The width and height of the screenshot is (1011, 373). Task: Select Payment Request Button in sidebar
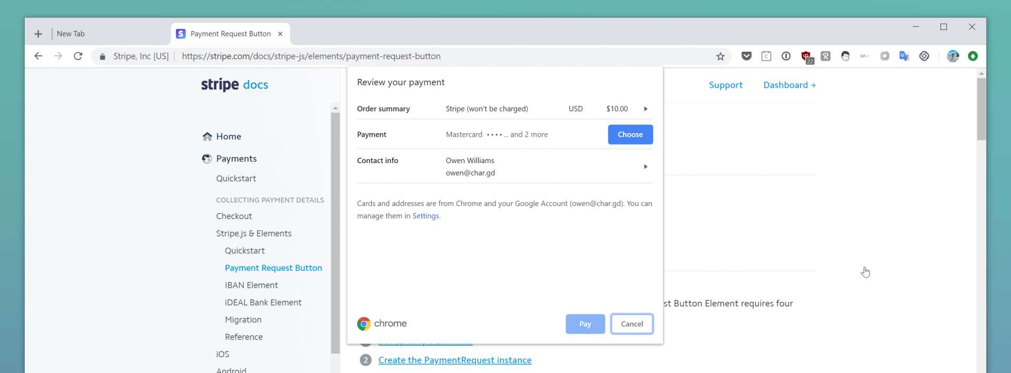273,268
